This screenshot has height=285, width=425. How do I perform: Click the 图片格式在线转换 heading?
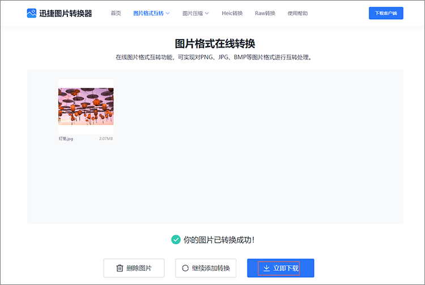click(x=215, y=44)
